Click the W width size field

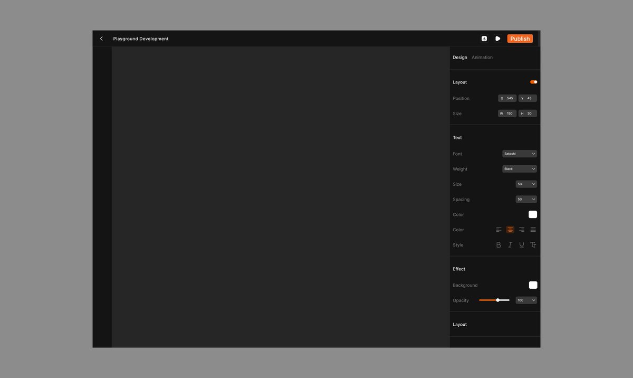[x=507, y=114]
